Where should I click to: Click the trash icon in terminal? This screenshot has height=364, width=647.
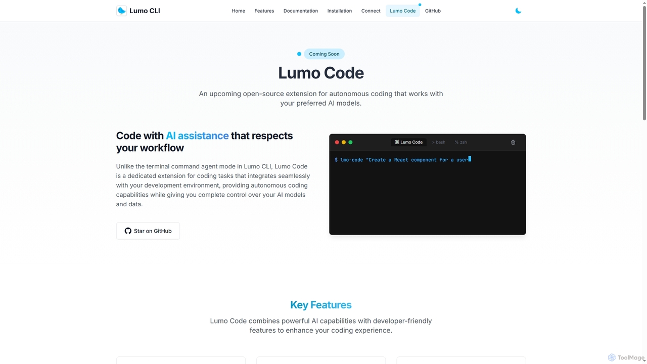point(513,142)
